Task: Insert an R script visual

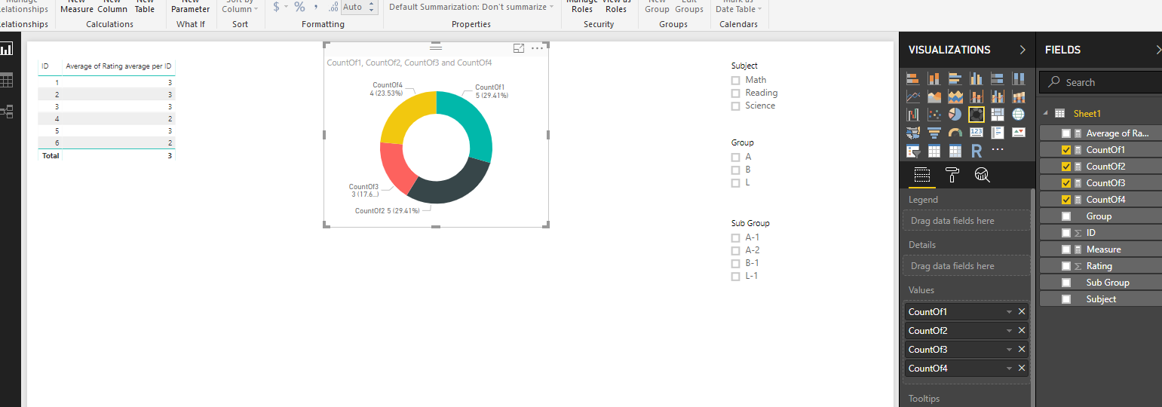Action: coord(977,151)
